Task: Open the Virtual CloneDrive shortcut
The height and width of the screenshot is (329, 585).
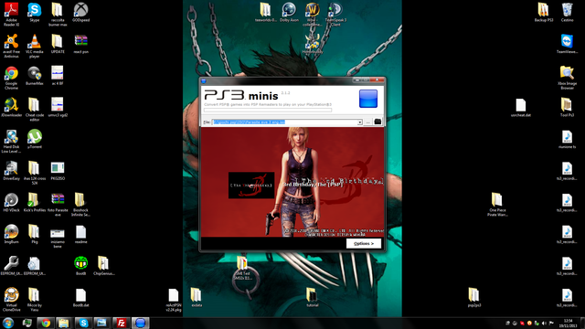Action: [11, 300]
